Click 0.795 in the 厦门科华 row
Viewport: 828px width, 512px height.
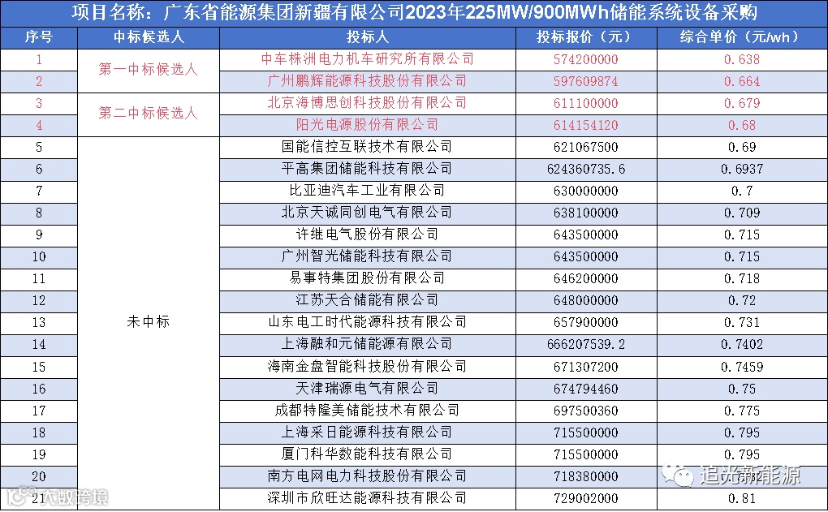pyautogui.click(x=742, y=454)
